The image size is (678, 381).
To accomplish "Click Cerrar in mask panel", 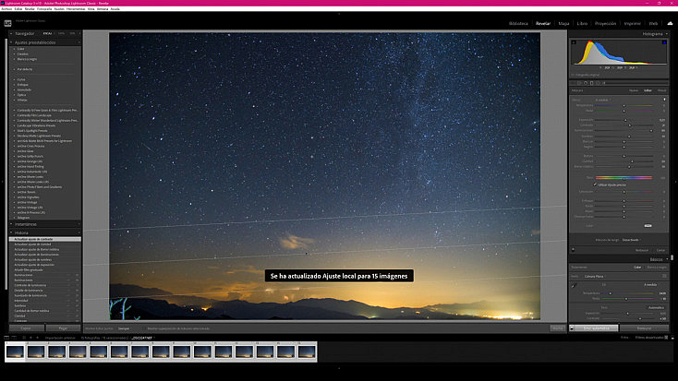I will coord(660,250).
